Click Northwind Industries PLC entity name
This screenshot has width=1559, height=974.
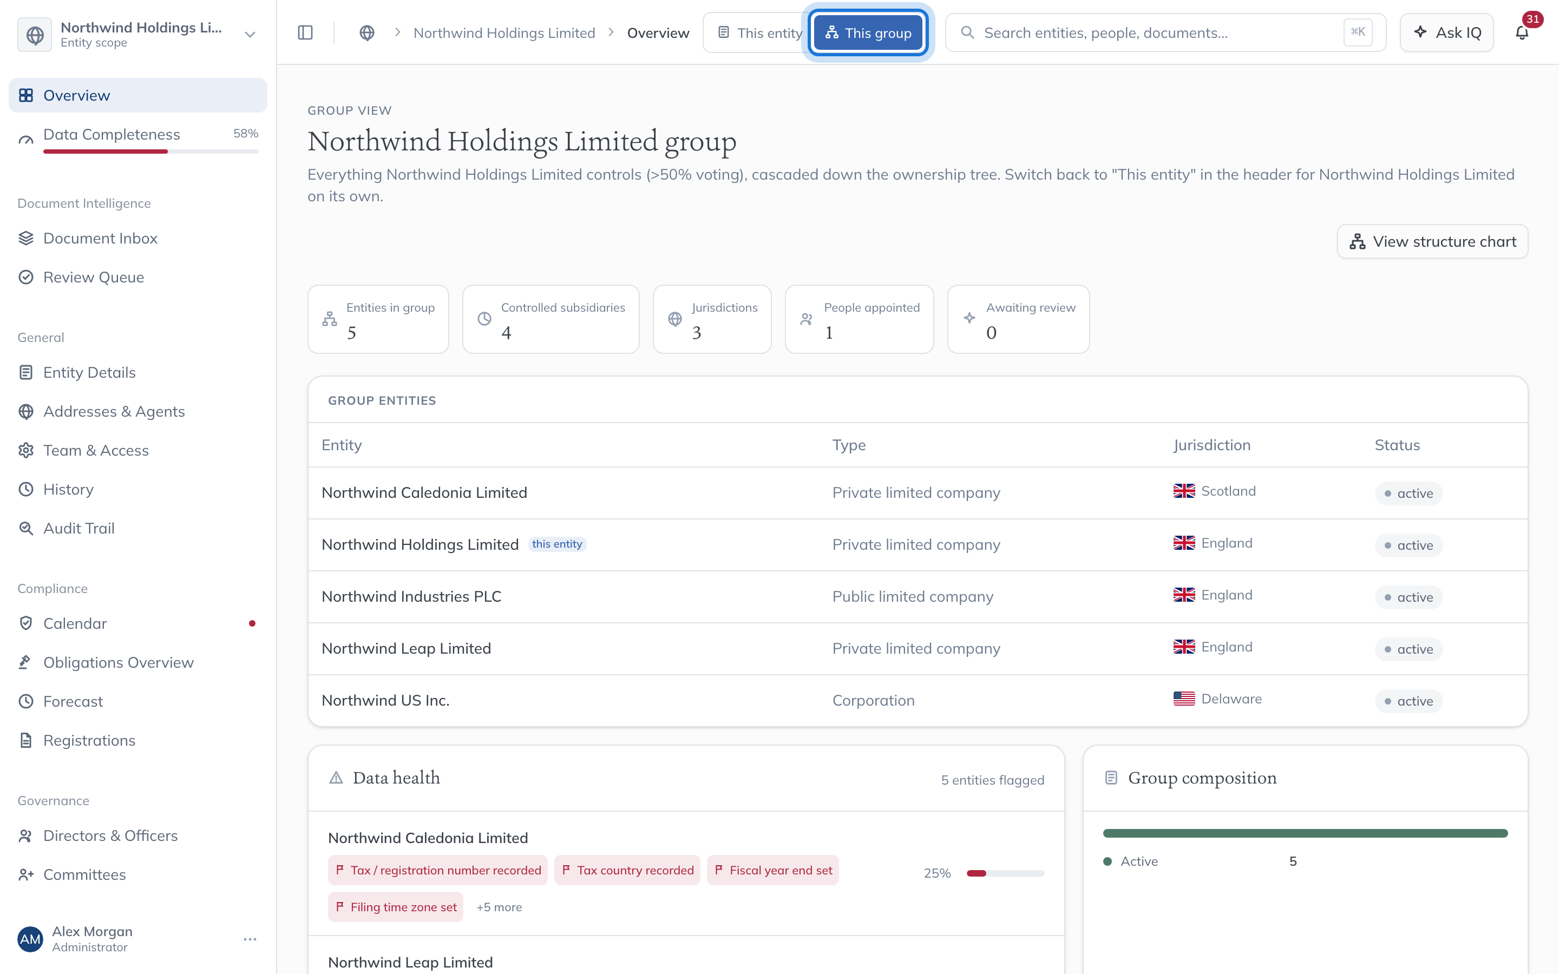point(411,596)
